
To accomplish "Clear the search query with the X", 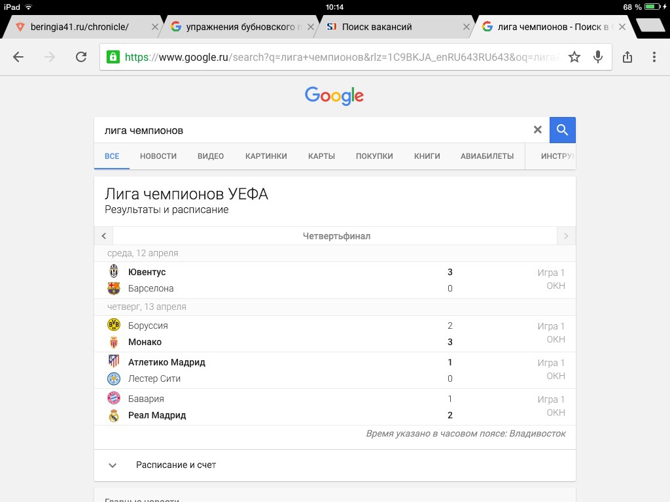I will (x=538, y=130).
